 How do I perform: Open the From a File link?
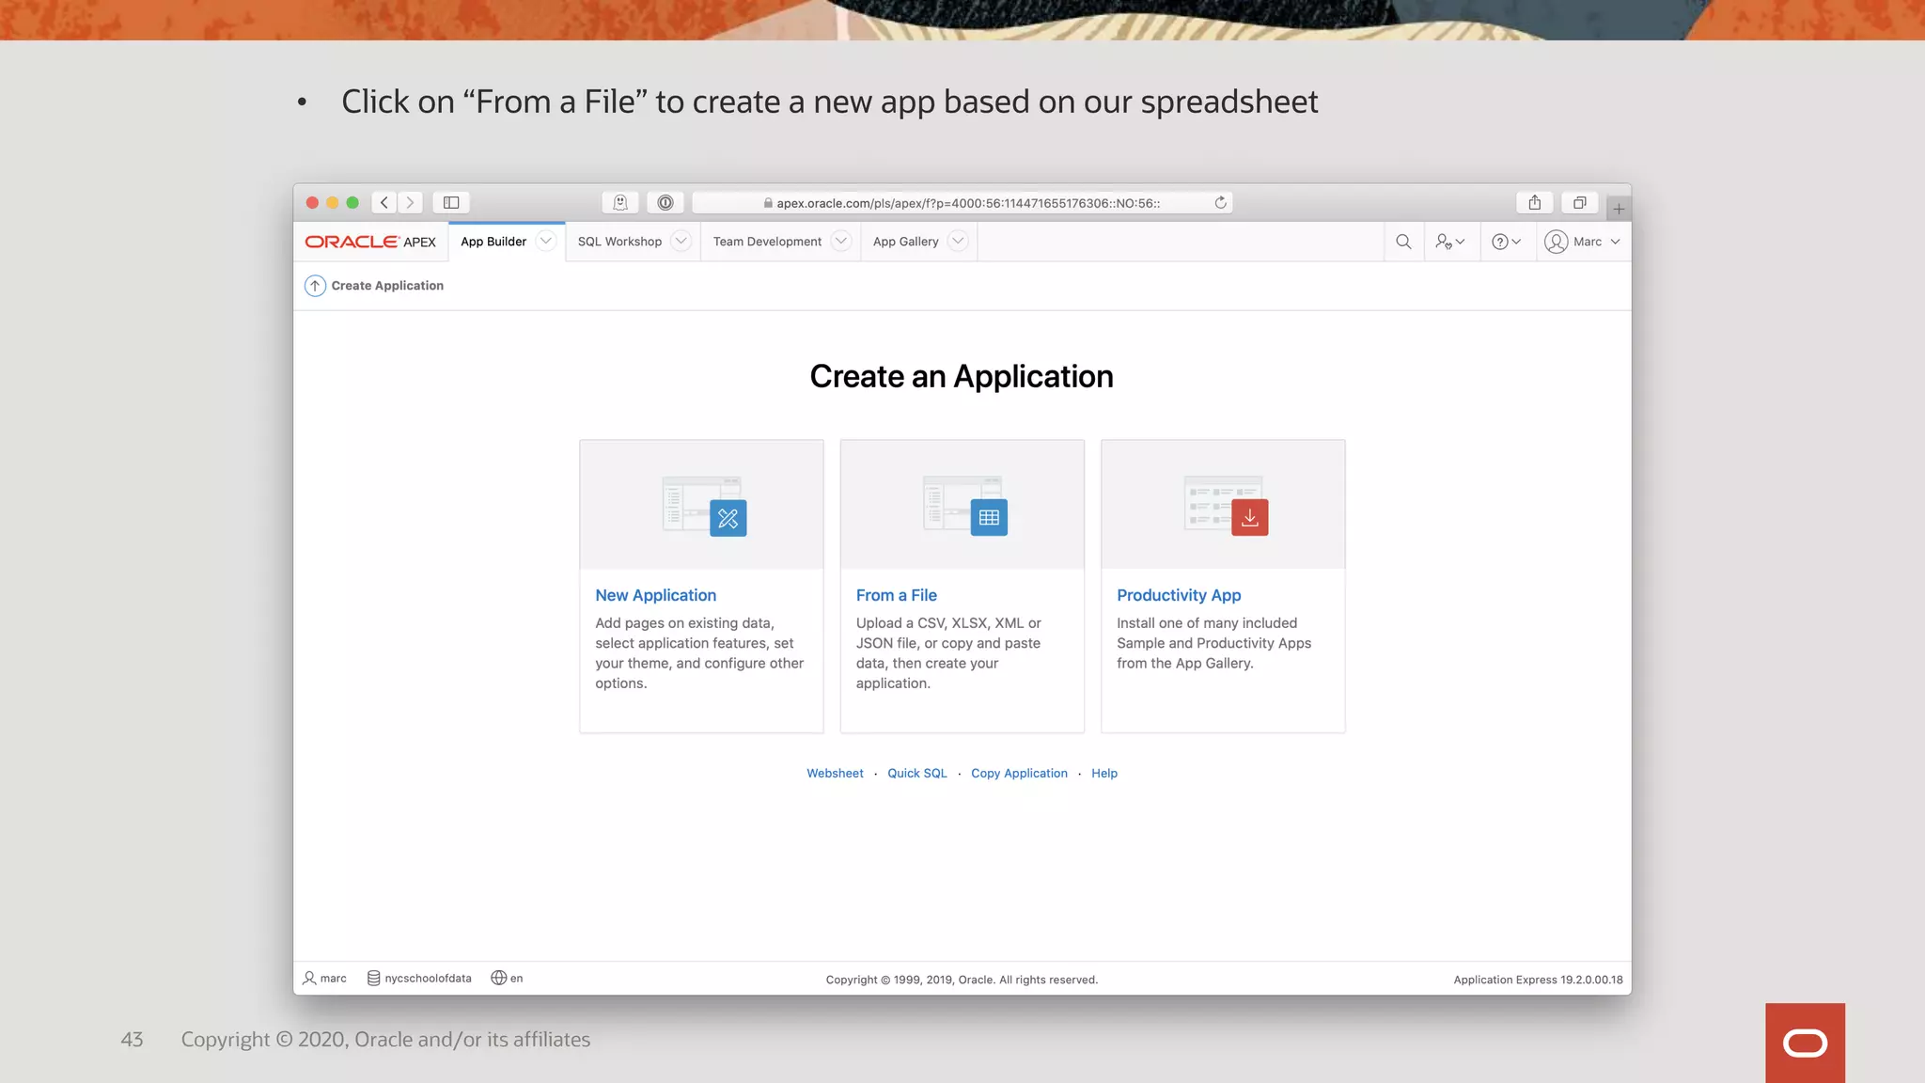pos(896,595)
